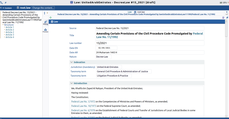Screen dimensions: 229x119
Task: Open Federal Law No. 10/1973 link
Action: [x=84, y=106]
